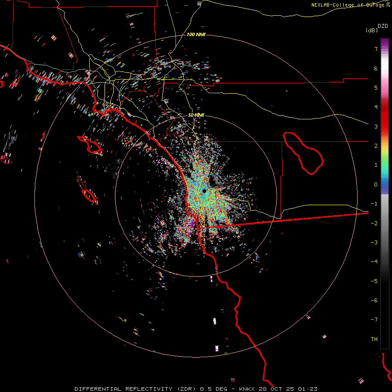Click the KNKX station identifier
Image resolution: width=392 pixels, height=392 pixels.
click(x=247, y=389)
